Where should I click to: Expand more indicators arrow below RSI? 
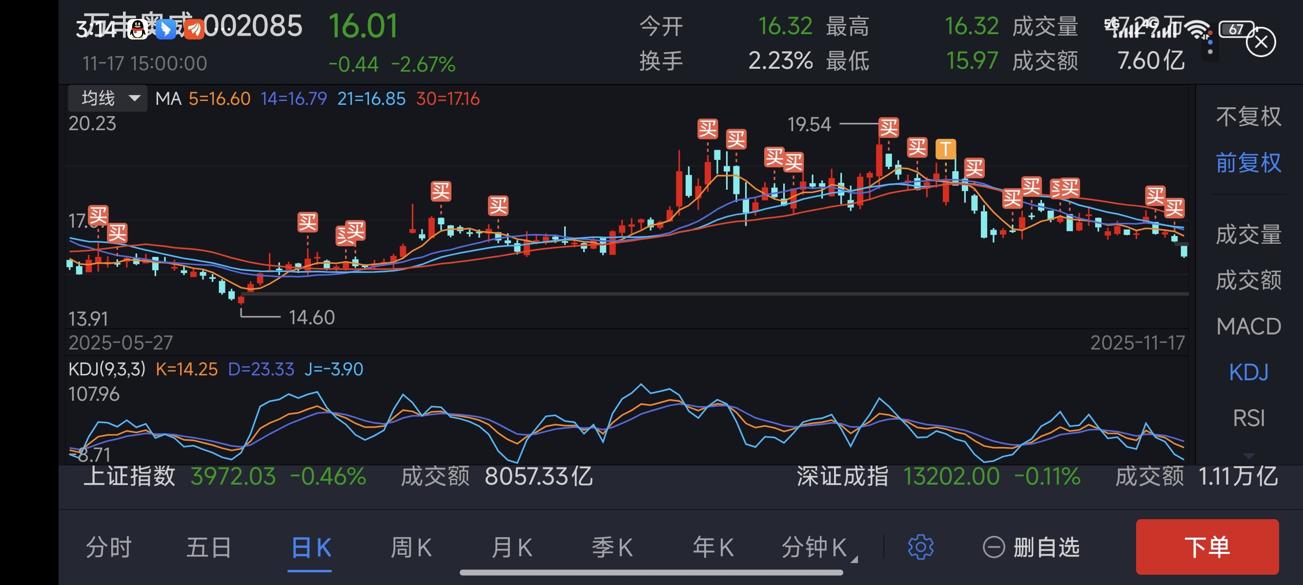[1248, 456]
